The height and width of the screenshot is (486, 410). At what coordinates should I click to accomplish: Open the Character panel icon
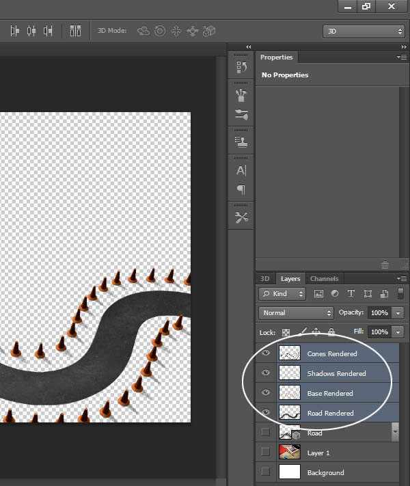point(241,170)
